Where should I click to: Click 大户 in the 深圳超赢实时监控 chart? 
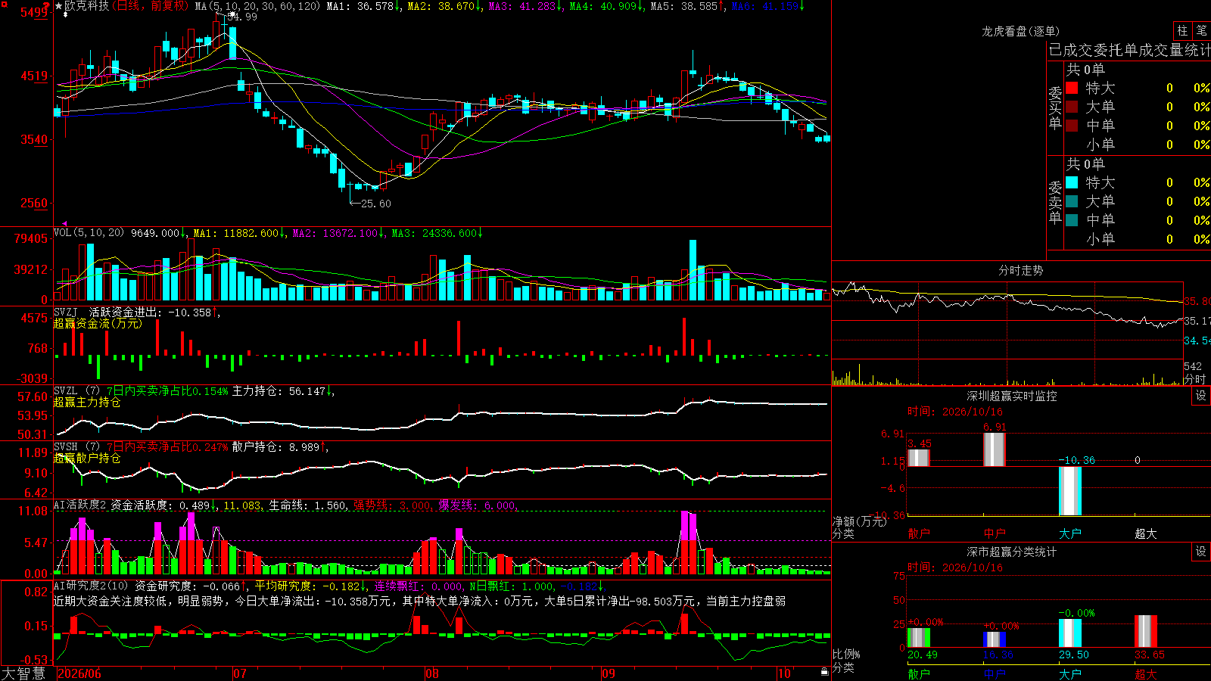[1070, 533]
